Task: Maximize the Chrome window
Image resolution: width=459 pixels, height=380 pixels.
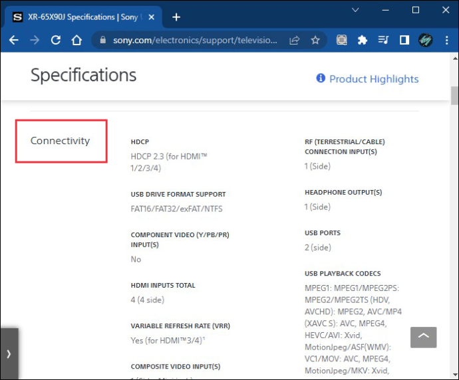Action: coord(415,10)
